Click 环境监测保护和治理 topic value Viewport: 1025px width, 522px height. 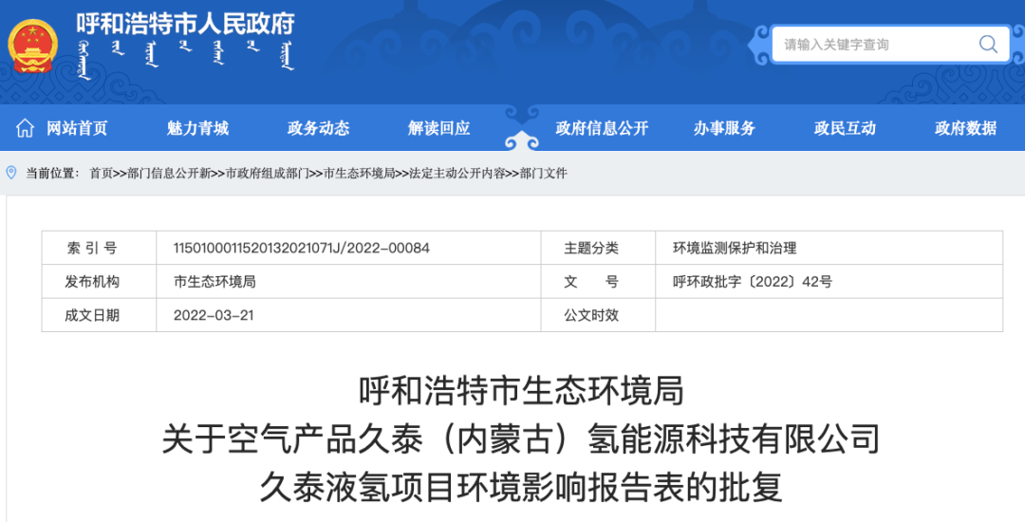click(x=735, y=249)
